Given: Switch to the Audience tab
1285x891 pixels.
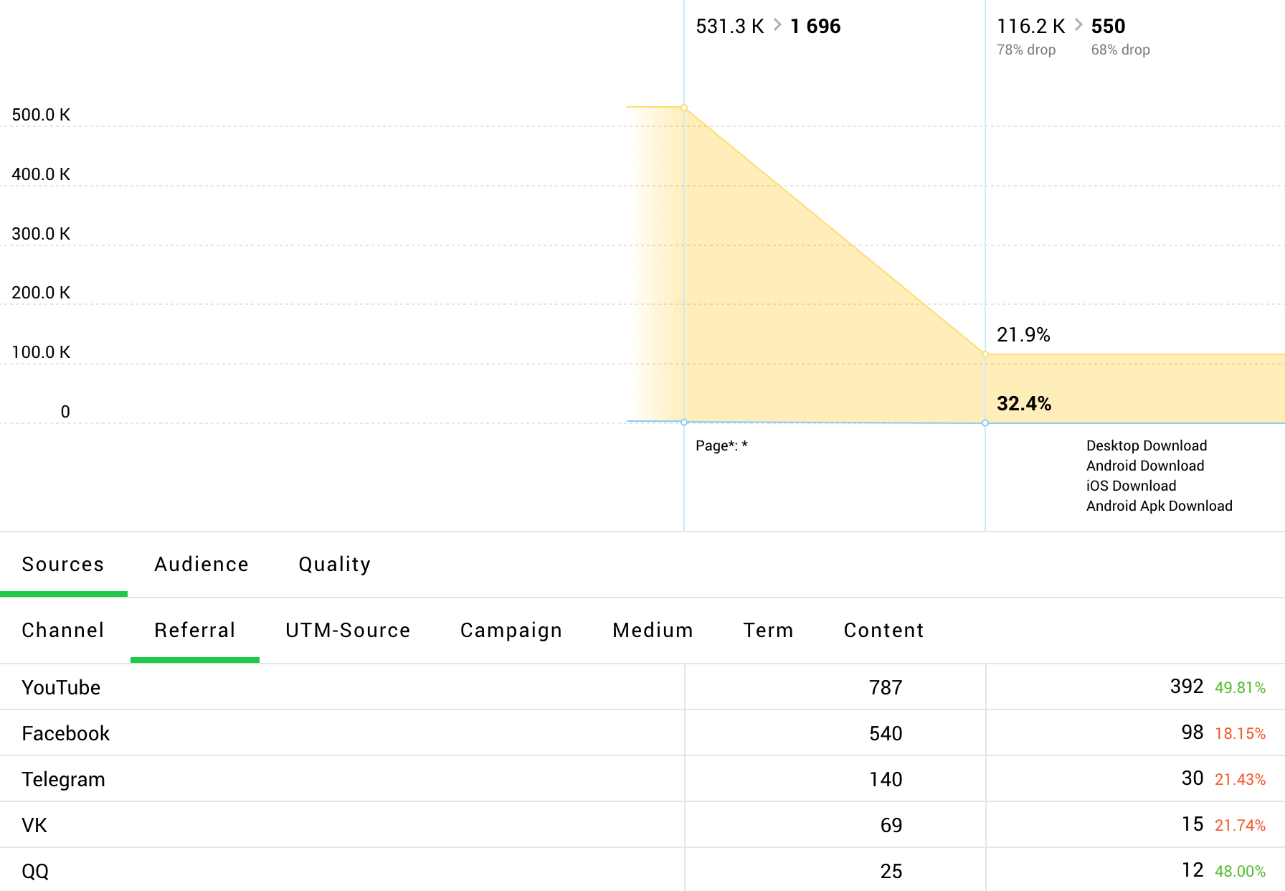Looking at the screenshot, I should click(201, 565).
